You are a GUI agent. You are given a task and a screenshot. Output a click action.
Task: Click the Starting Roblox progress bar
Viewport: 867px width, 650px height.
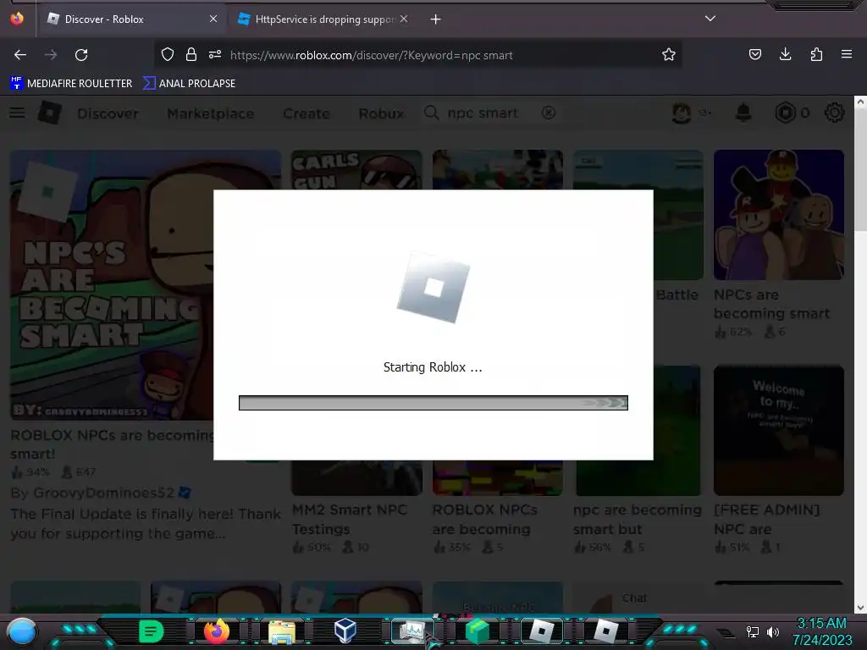(x=433, y=403)
